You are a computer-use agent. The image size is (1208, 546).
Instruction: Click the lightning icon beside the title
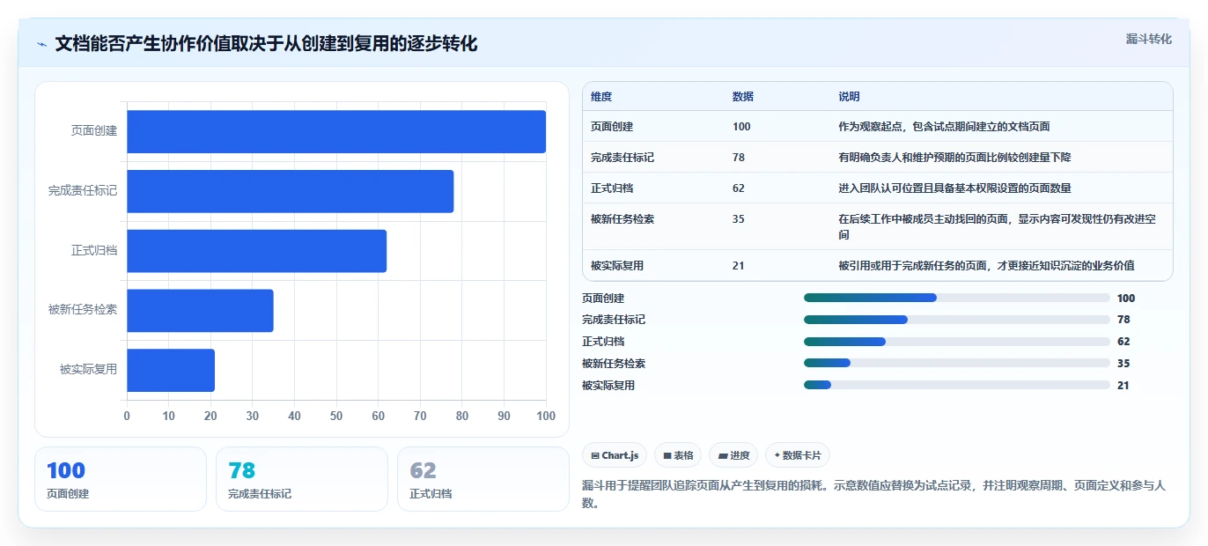(x=41, y=44)
